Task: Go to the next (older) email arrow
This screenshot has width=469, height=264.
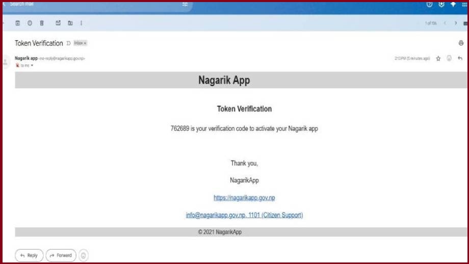Action: coord(456,23)
